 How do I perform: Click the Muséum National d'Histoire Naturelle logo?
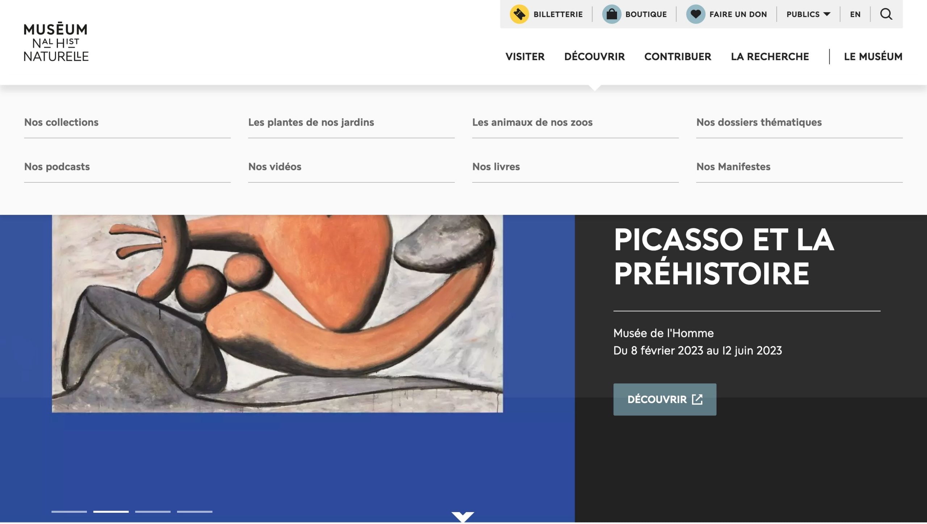click(x=56, y=42)
